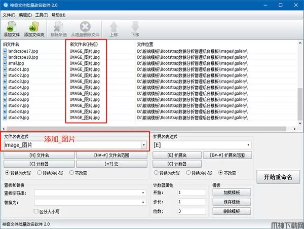Viewport: 304px width, 229px height.
Task: Expand the 文件名表达式 dropdown arrow
Action: click(144, 145)
